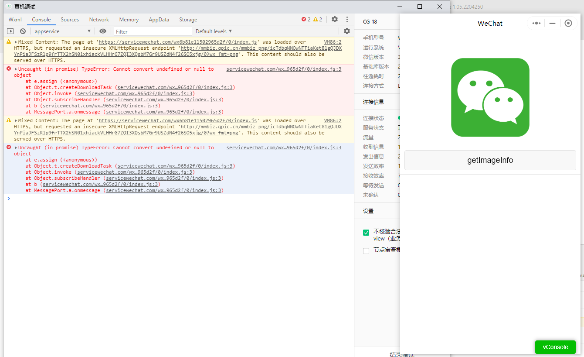Select the 往返耗时 label
Viewport: 584px width, 357px height.
[373, 76]
